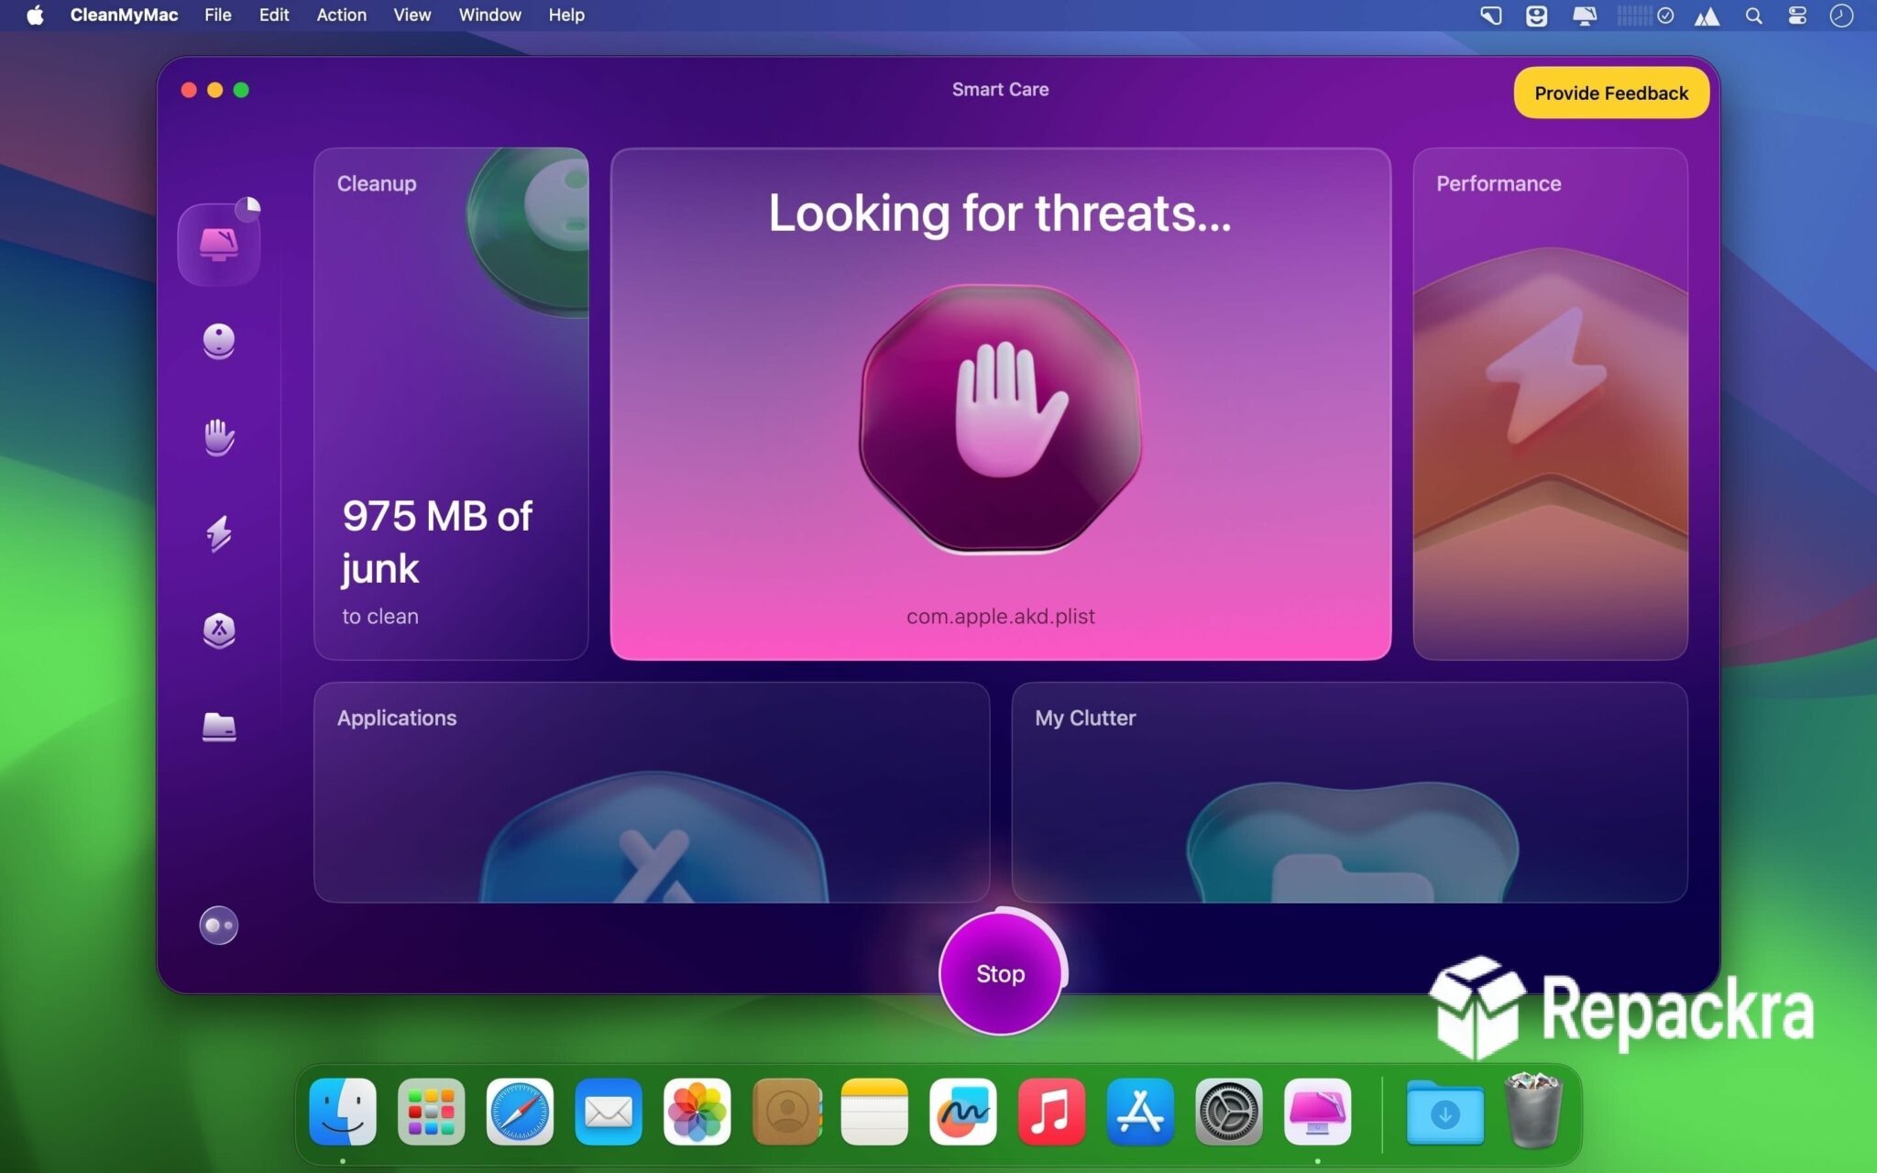Open the Trash in the Dock
Image resolution: width=1877 pixels, height=1173 pixels.
[x=1533, y=1110]
